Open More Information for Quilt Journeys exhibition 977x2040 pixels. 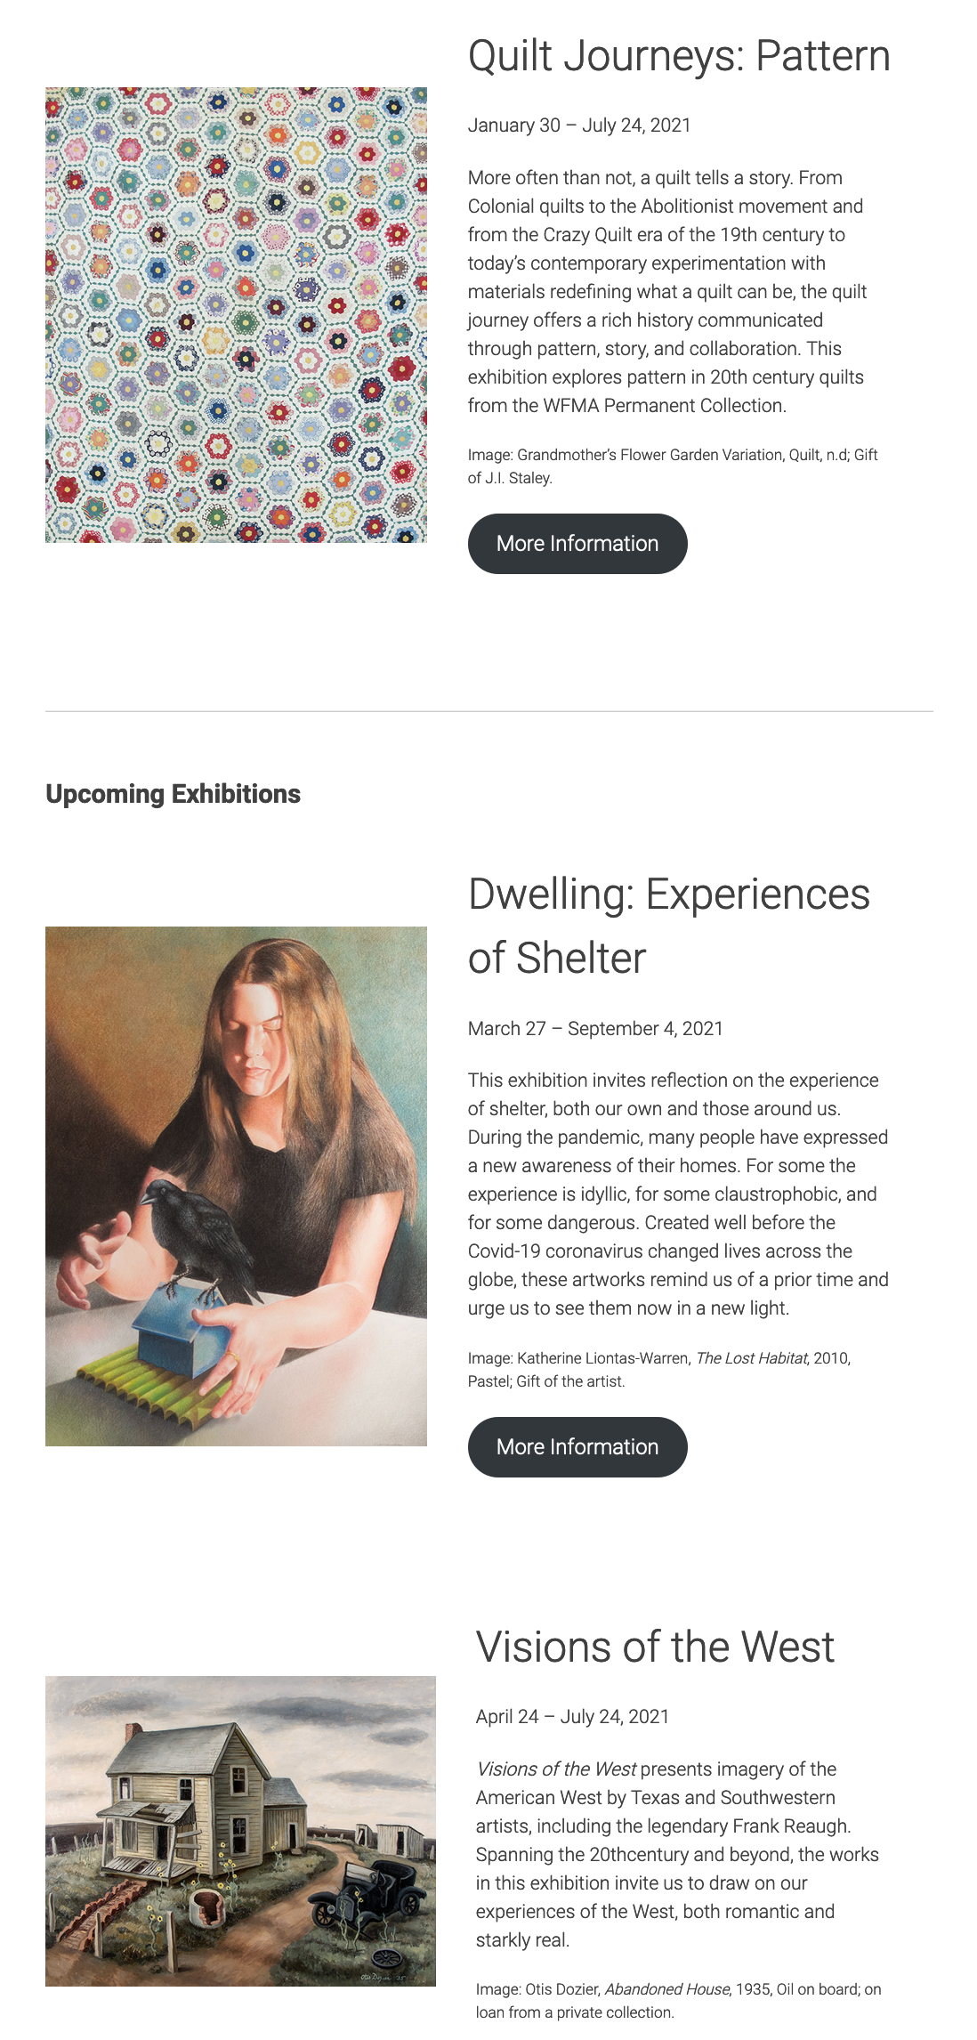click(577, 544)
